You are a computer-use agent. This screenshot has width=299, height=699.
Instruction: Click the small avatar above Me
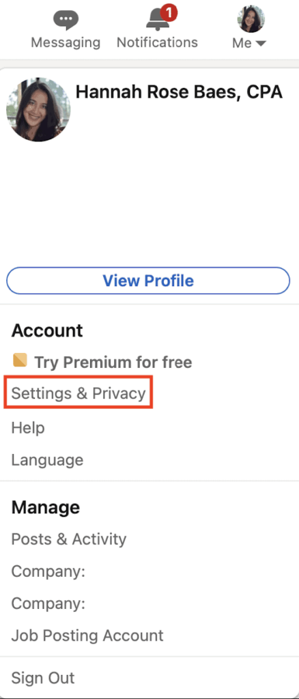point(251,18)
